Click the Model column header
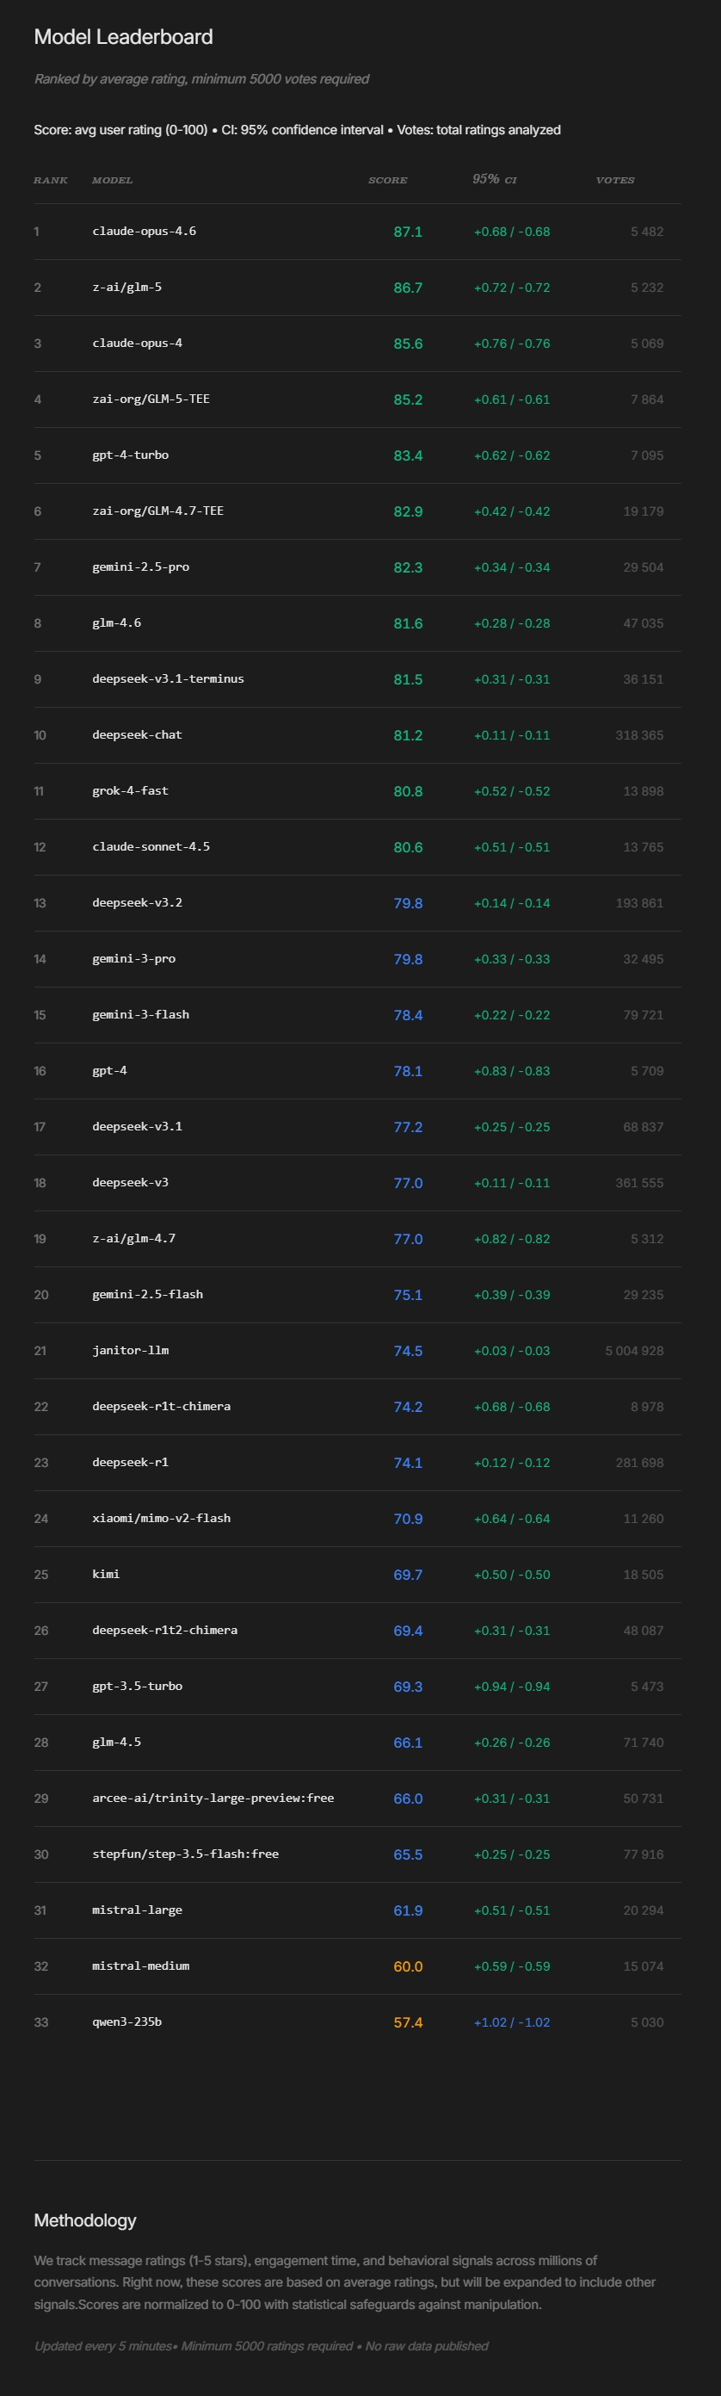721x2396 pixels. point(113,181)
